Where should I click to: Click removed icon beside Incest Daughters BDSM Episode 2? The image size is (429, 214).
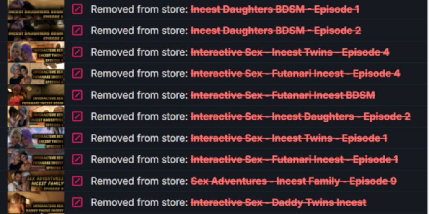click(x=77, y=30)
